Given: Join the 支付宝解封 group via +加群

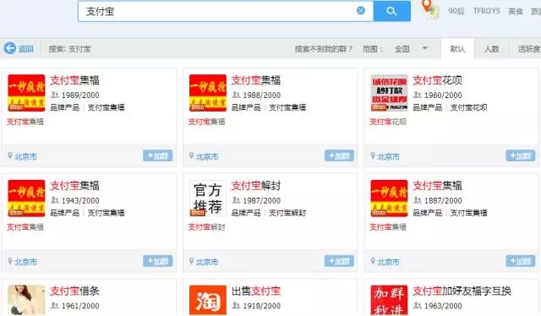Looking at the screenshot, I should 339,261.
